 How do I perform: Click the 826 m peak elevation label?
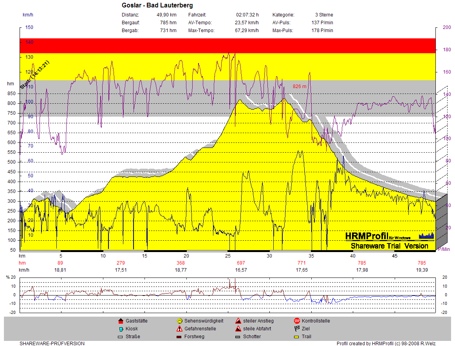pyautogui.click(x=300, y=86)
